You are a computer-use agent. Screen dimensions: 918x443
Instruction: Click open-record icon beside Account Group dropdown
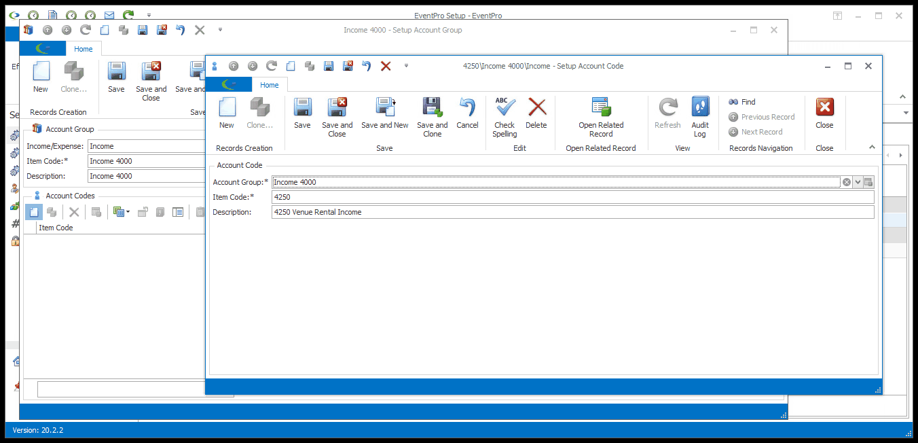[x=868, y=182]
